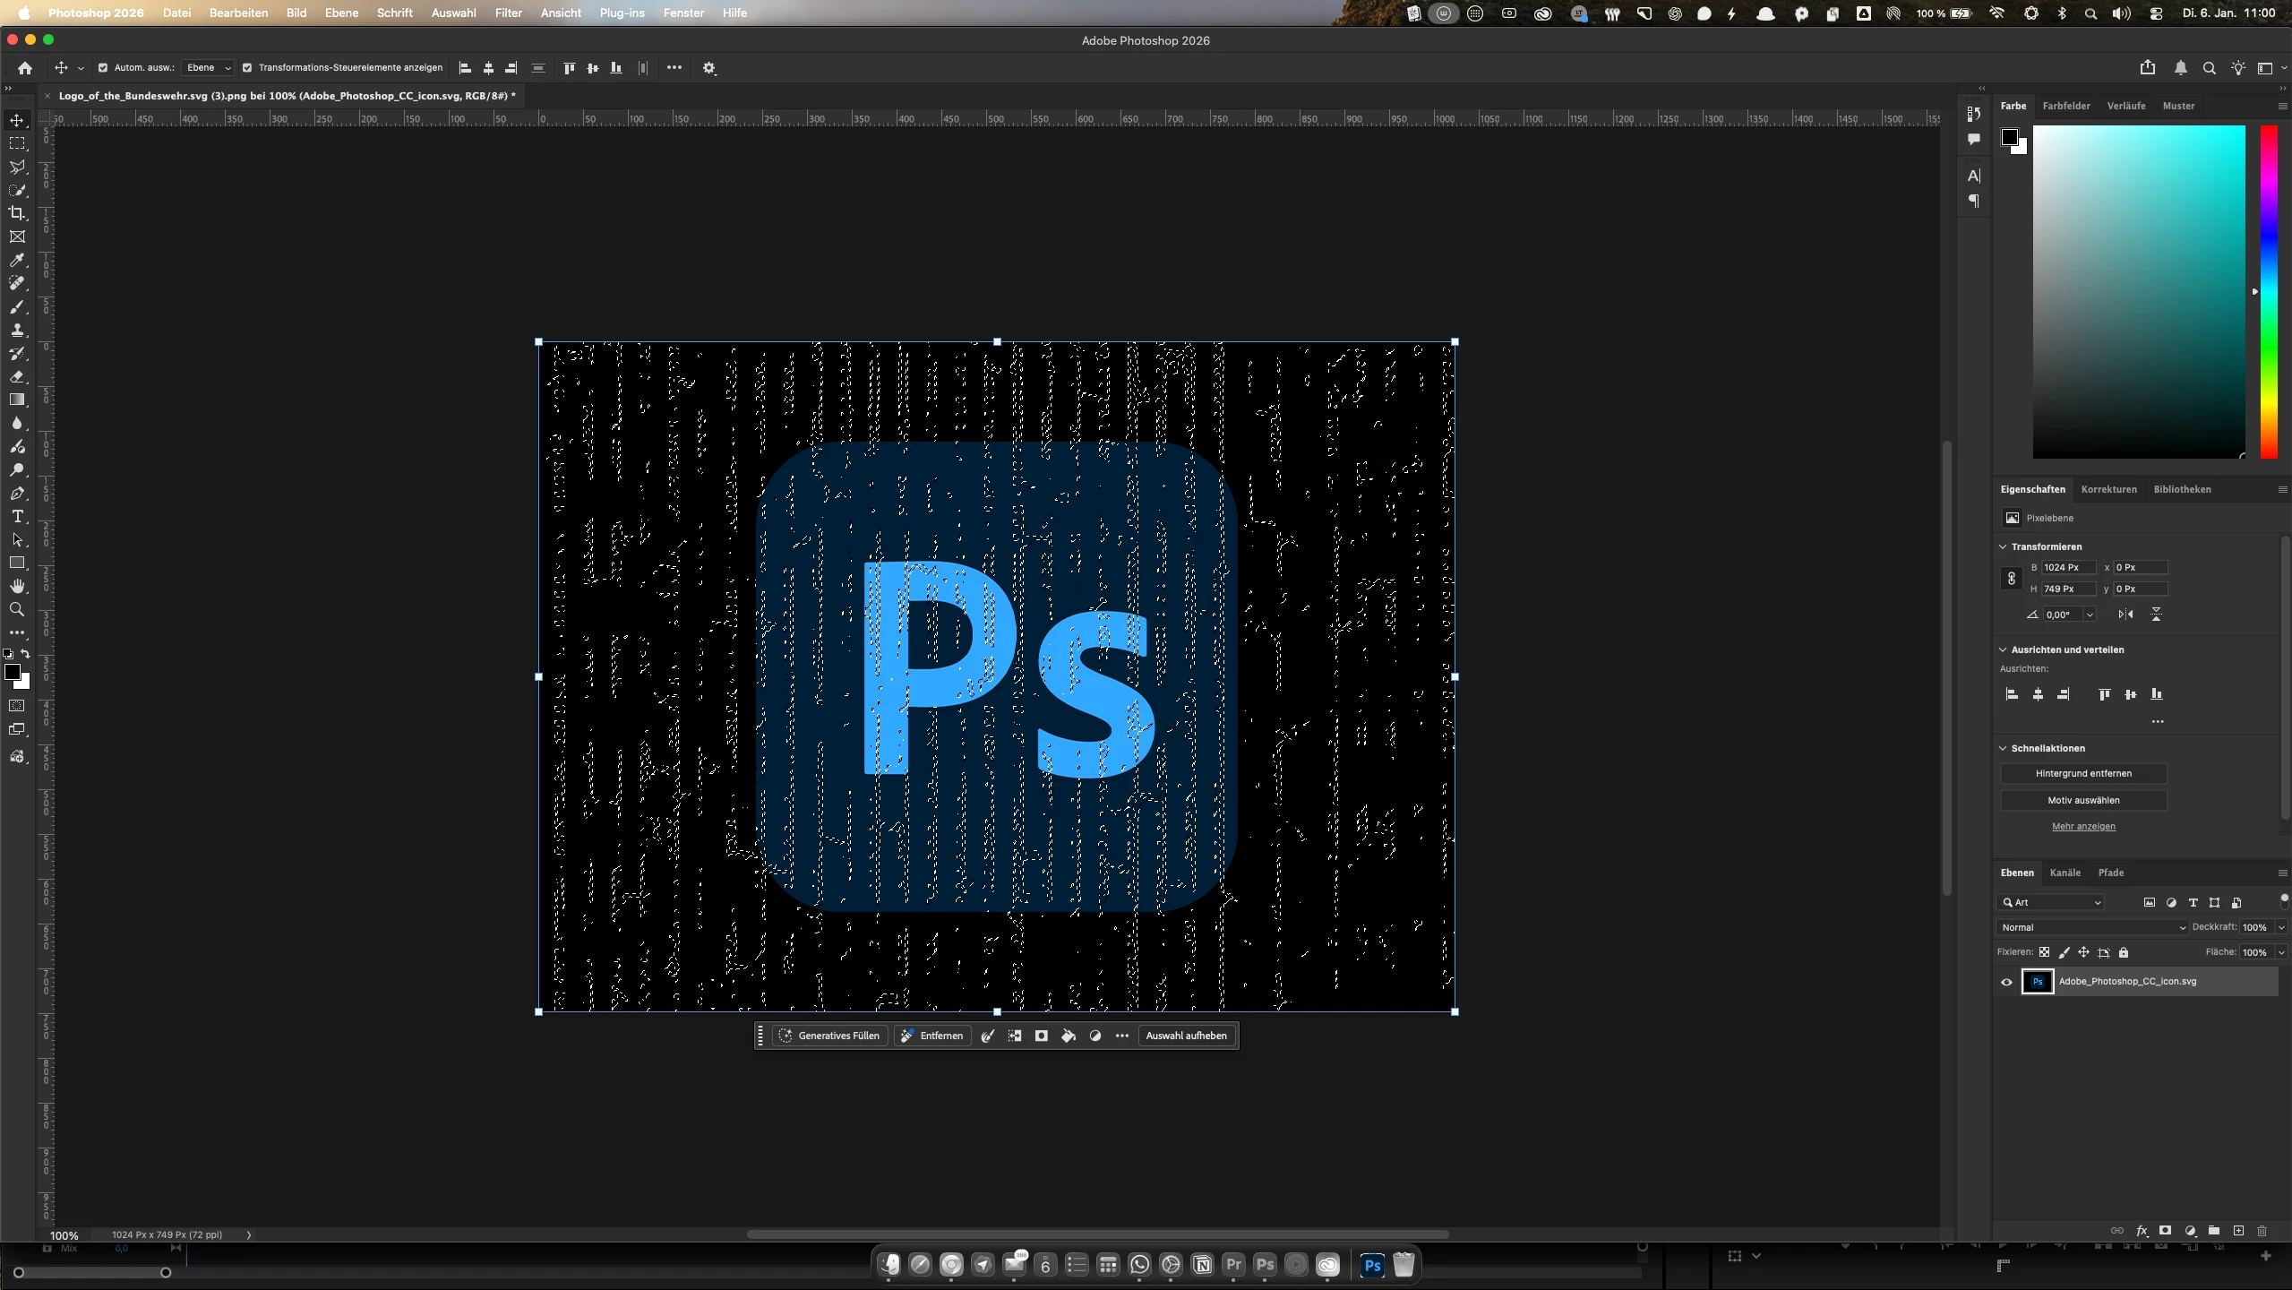The height and width of the screenshot is (1290, 2292).
Task: Click Motiv auswählen quick action
Action: [x=2083, y=800]
